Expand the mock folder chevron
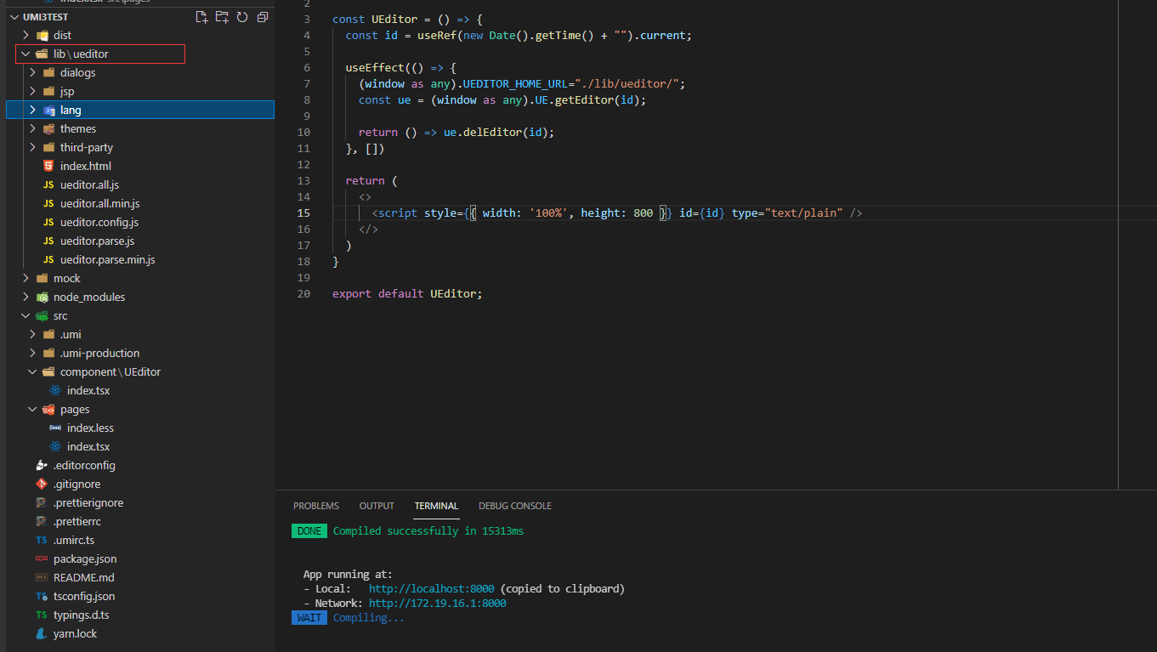The height and width of the screenshot is (652, 1157). tap(26, 278)
